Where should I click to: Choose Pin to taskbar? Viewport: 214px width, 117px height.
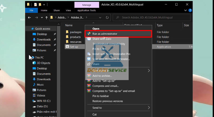pyautogui.click(x=118, y=96)
